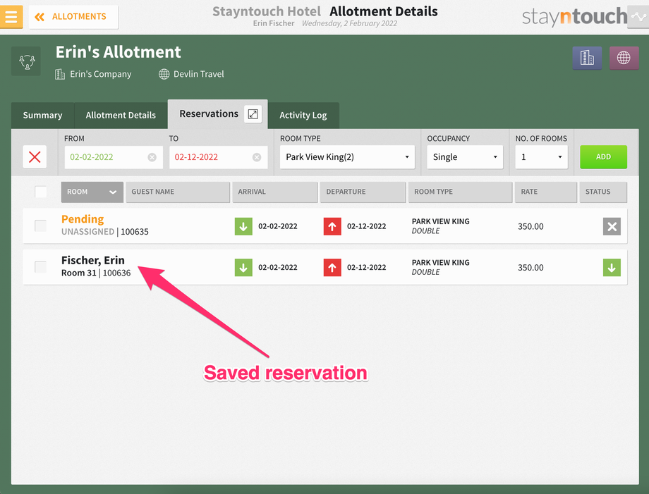Click the Erin's Allotment title
The height and width of the screenshot is (494, 649).
(119, 52)
